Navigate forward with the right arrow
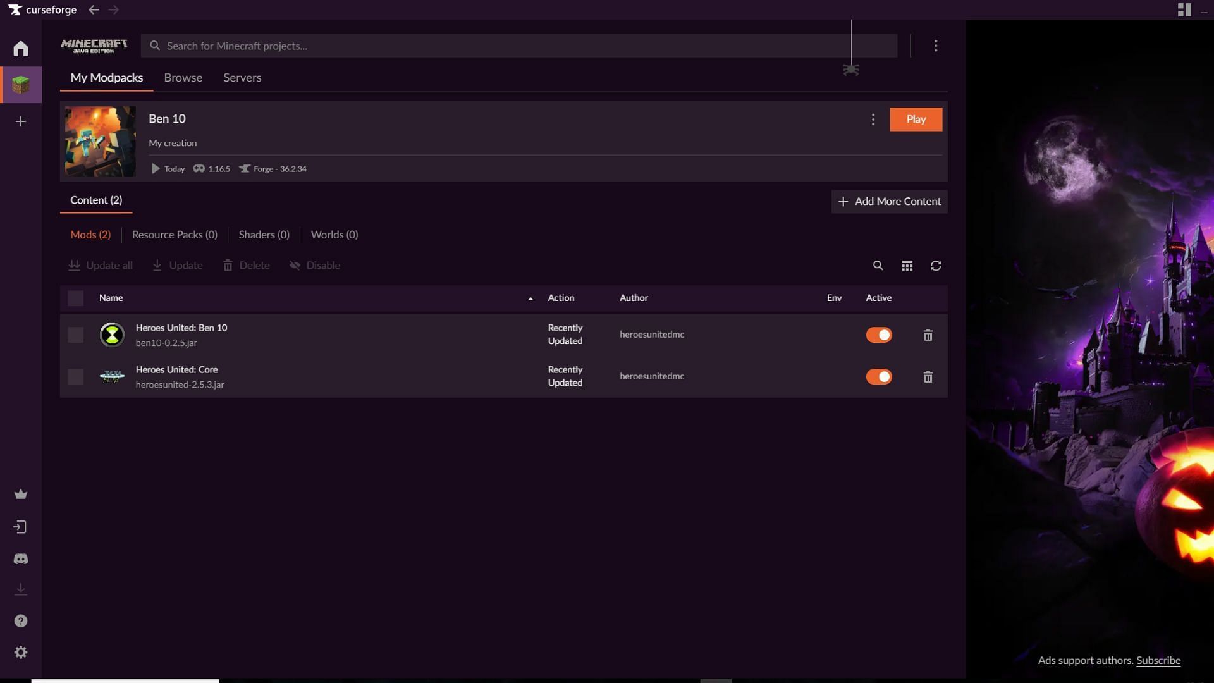The image size is (1214, 683). (x=113, y=9)
